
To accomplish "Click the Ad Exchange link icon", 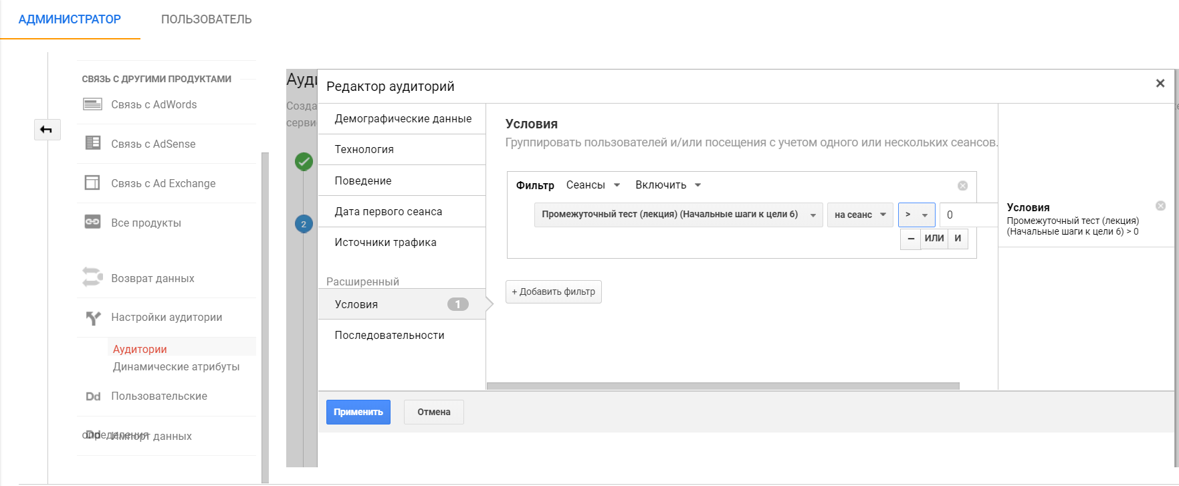I will pyautogui.click(x=92, y=183).
